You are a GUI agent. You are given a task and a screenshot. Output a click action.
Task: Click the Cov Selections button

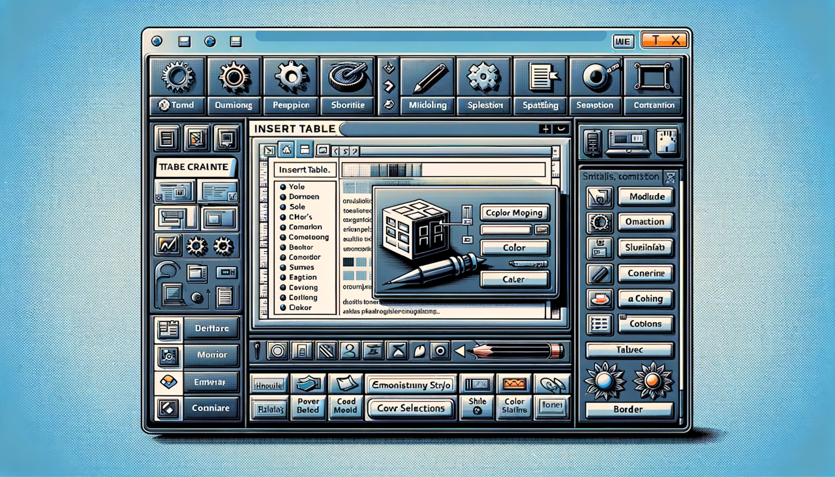coord(411,408)
